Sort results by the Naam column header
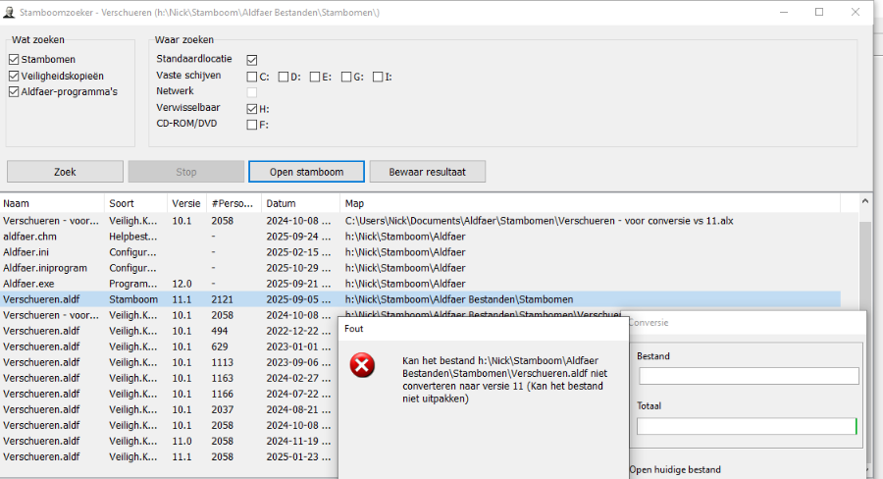Image resolution: width=883 pixels, height=479 pixels. pyautogui.click(x=51, y=203)
